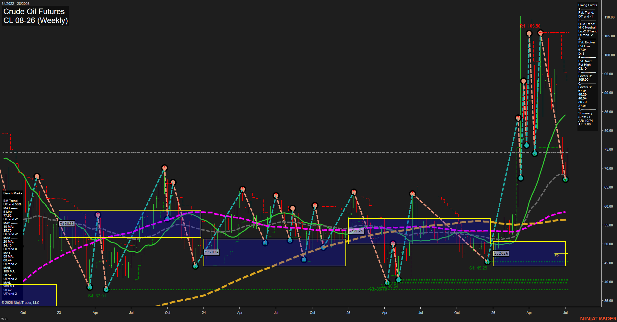The height and width of the screenshot is (322, 617).
Task: Click the Pvt. Next: entry
Action: 585,61
